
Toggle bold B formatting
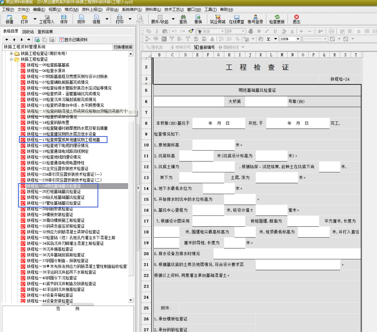pos(259,31)
